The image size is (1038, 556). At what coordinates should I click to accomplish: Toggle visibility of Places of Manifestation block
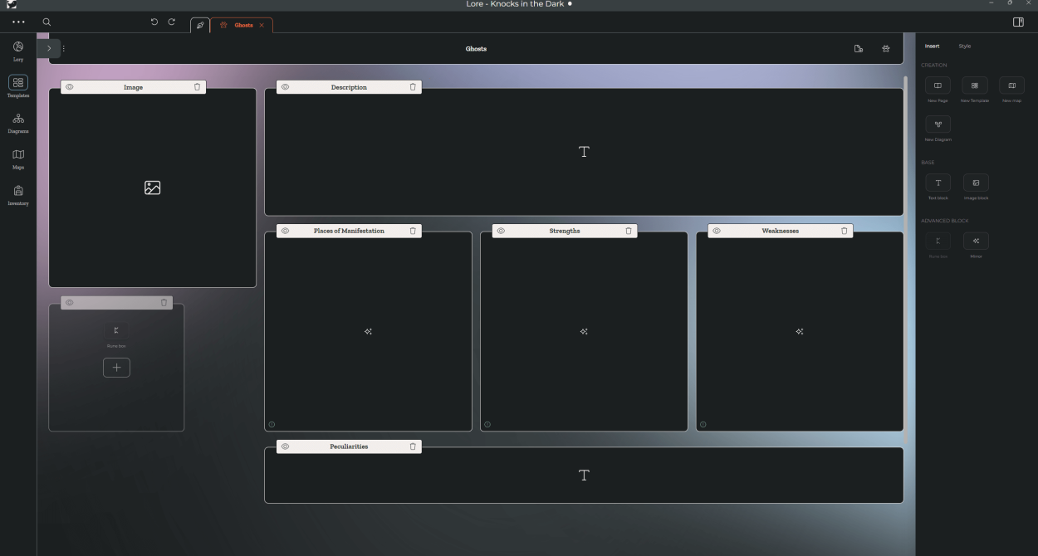tap(285, 231)
